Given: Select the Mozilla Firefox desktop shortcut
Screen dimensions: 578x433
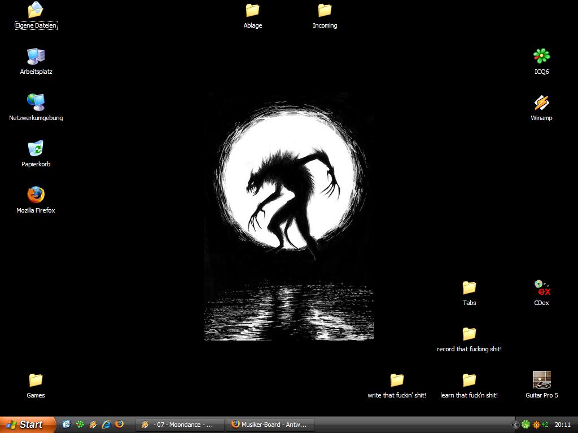Looking at the screenshot, I should click(36, 200).
